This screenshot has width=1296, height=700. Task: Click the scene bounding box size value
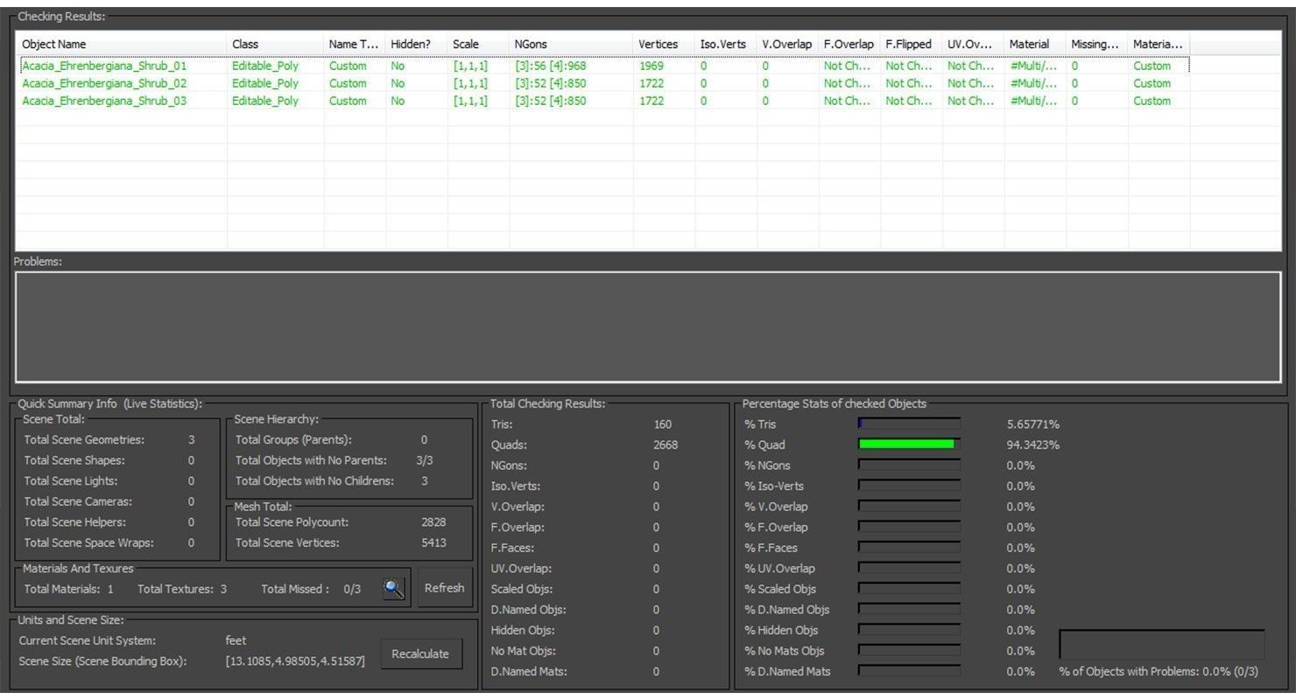click(x=296, y=661)
